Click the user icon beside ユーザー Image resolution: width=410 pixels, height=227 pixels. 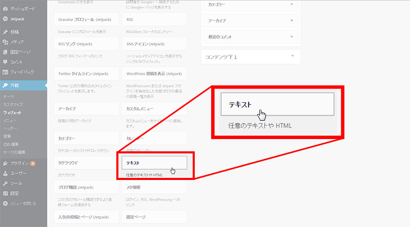pyautogui.click(x=5, y=173)
